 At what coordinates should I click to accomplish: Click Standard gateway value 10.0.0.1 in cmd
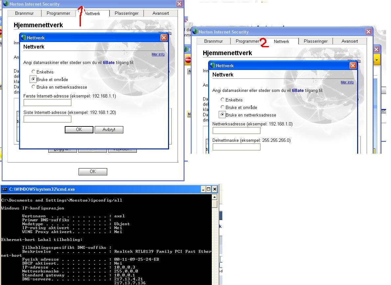[124, 275]
